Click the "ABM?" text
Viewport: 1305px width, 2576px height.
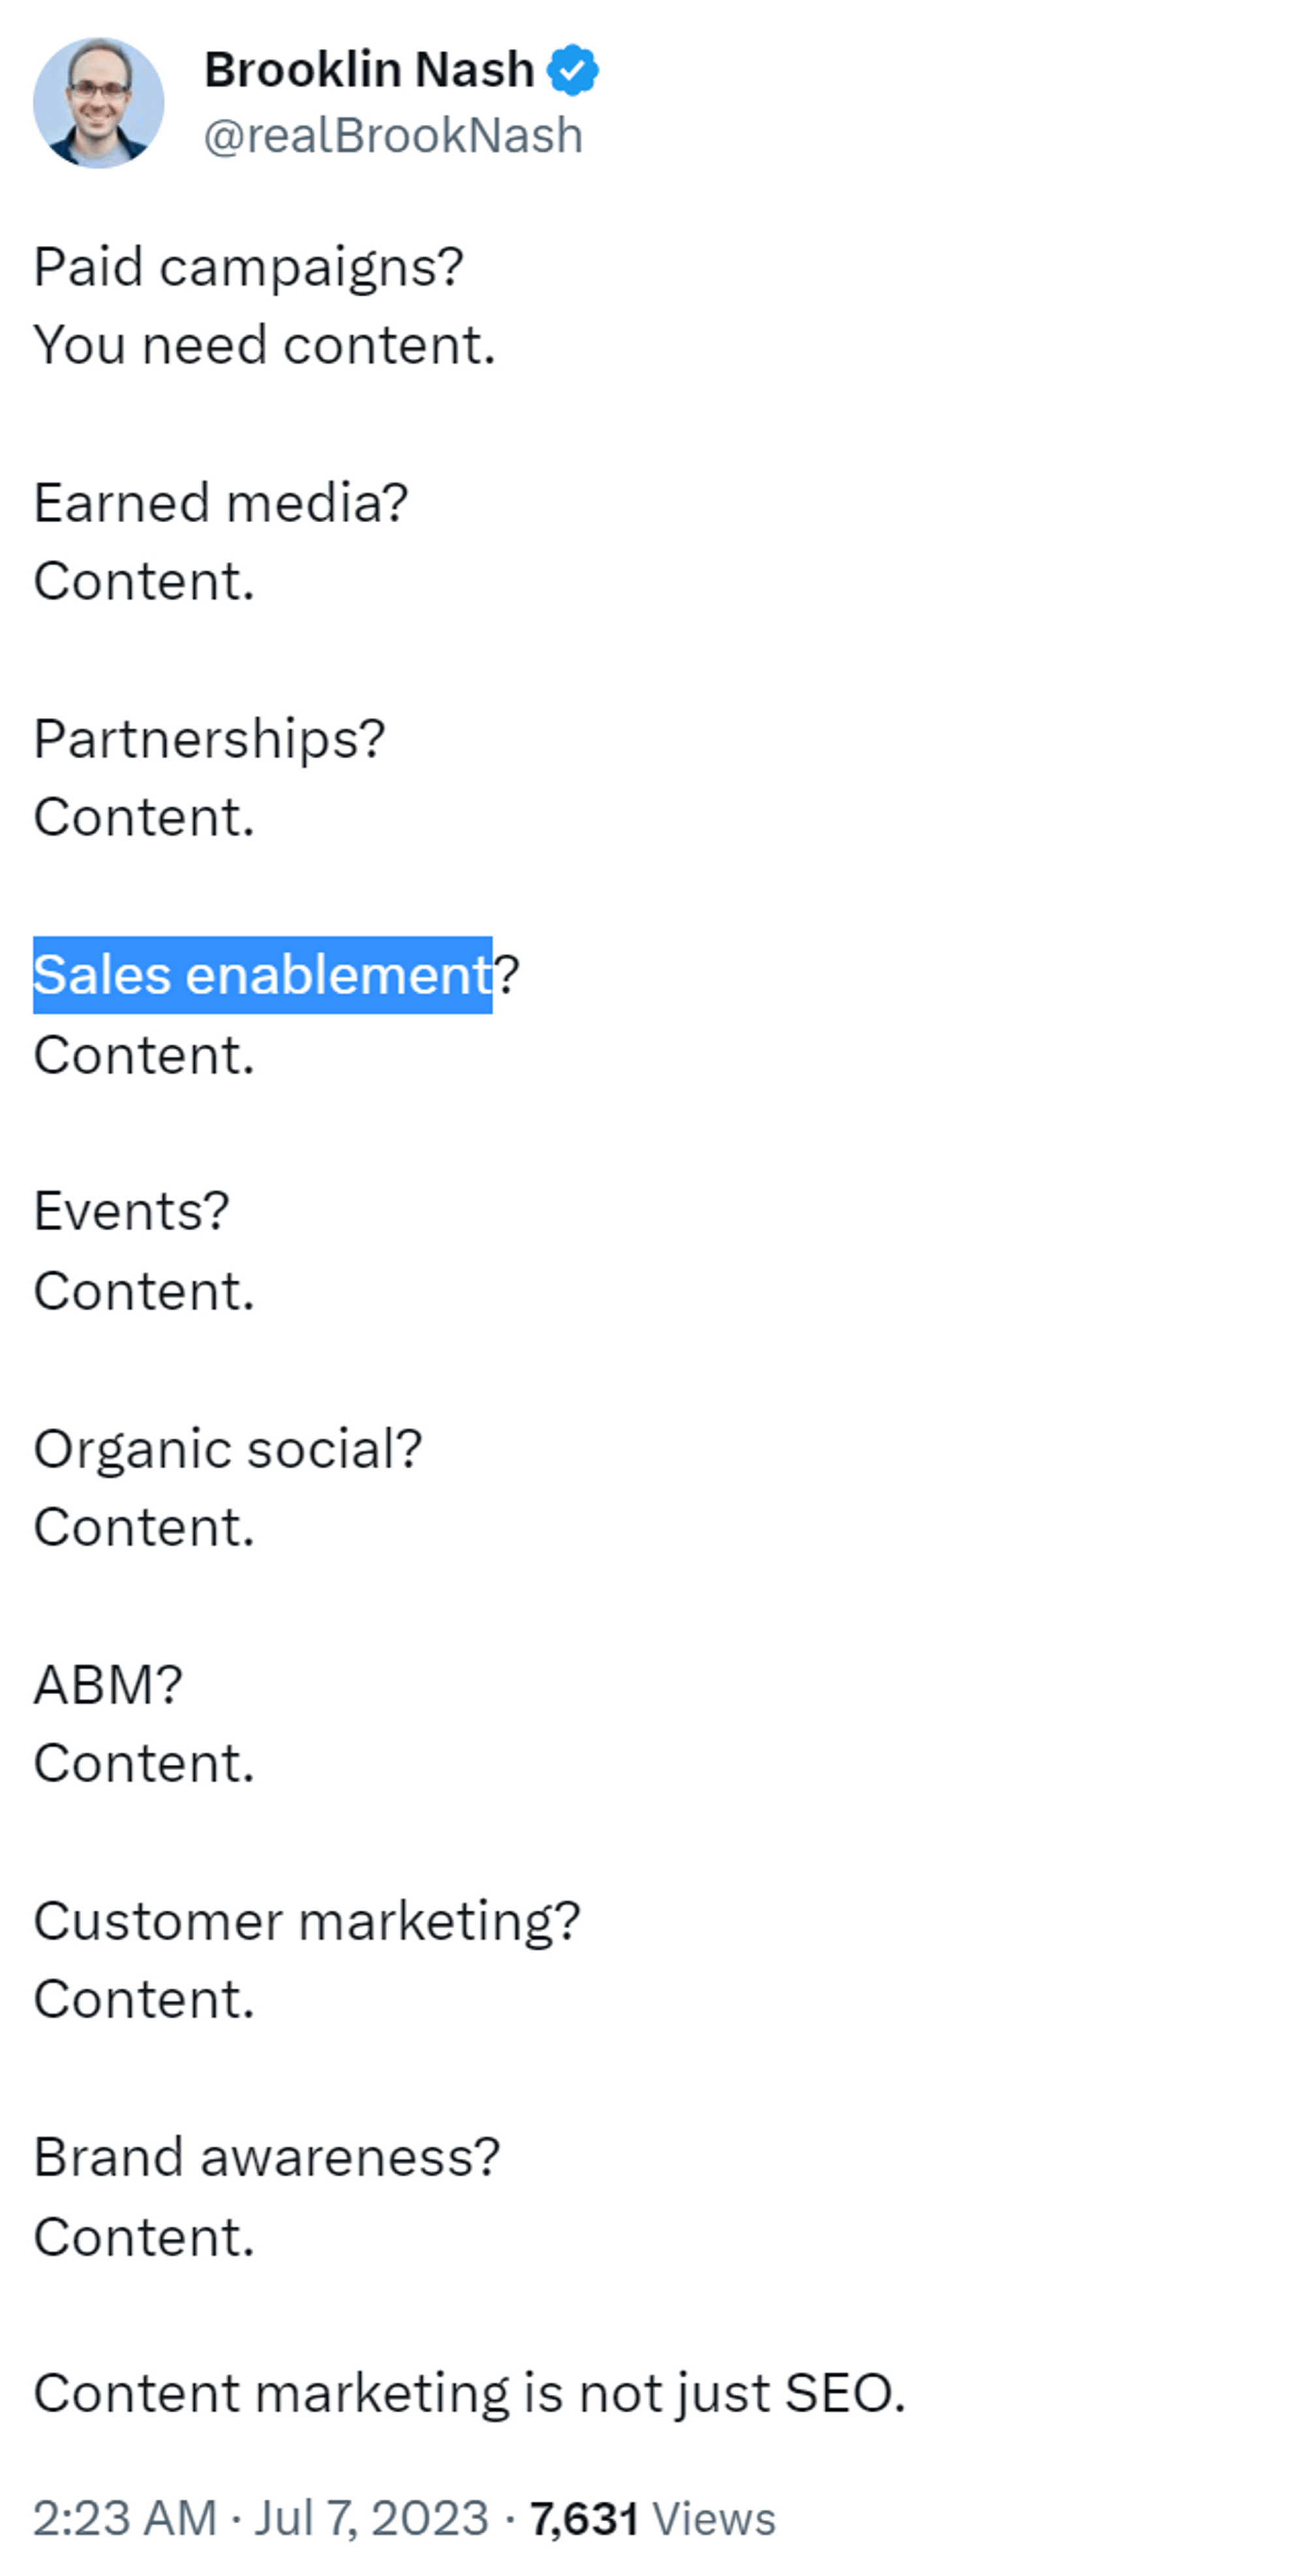pos(108,1685)
